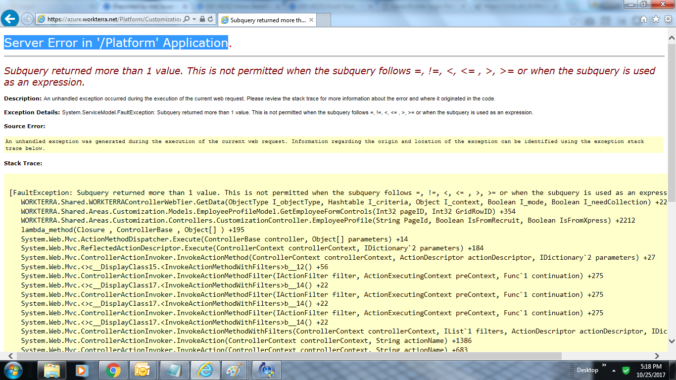Open the notepad-style app in taskbar
The height and width of the screenshot is (380, 676).
[174, 370]
